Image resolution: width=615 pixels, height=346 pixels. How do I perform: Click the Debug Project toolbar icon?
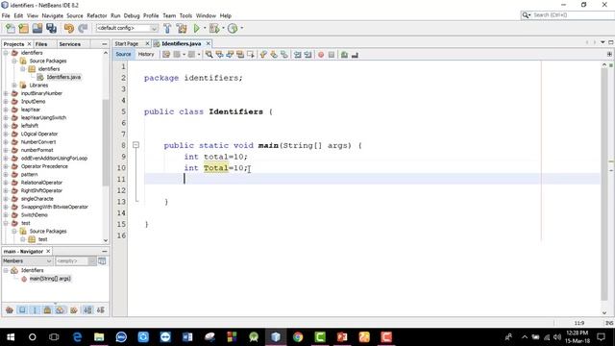(214, 28)
